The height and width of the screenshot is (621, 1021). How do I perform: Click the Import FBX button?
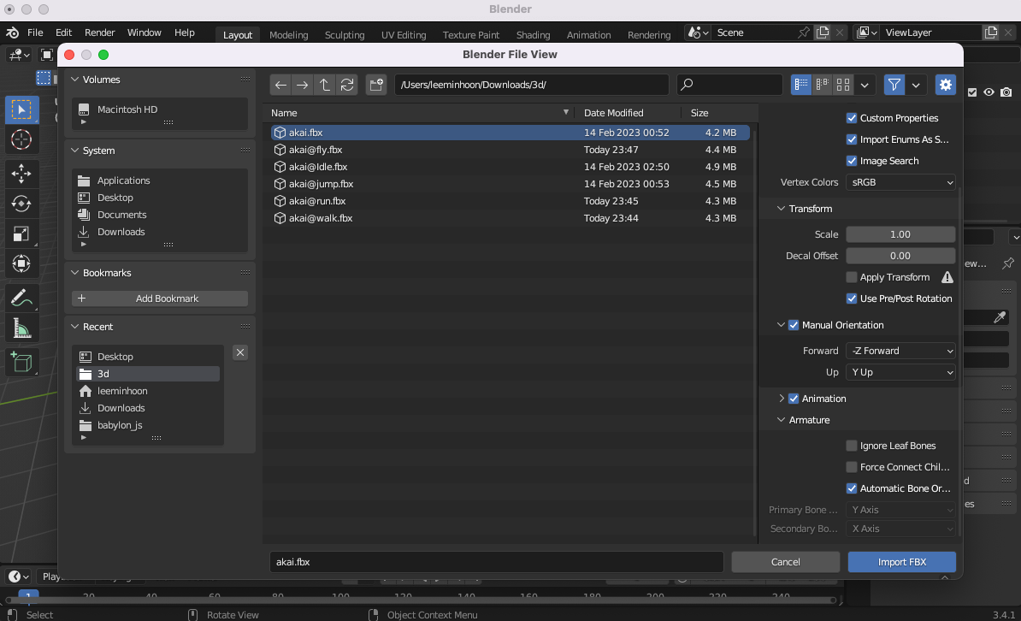902,562
